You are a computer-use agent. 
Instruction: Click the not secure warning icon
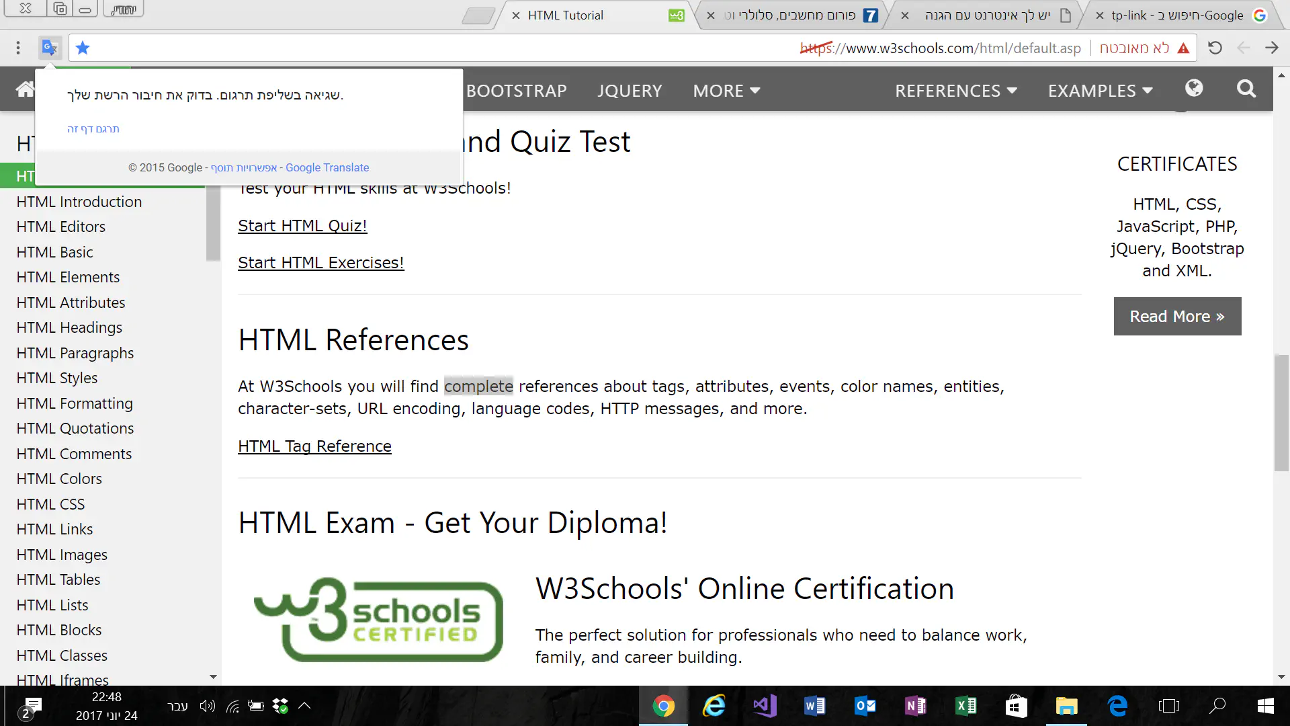[1183, 48]
